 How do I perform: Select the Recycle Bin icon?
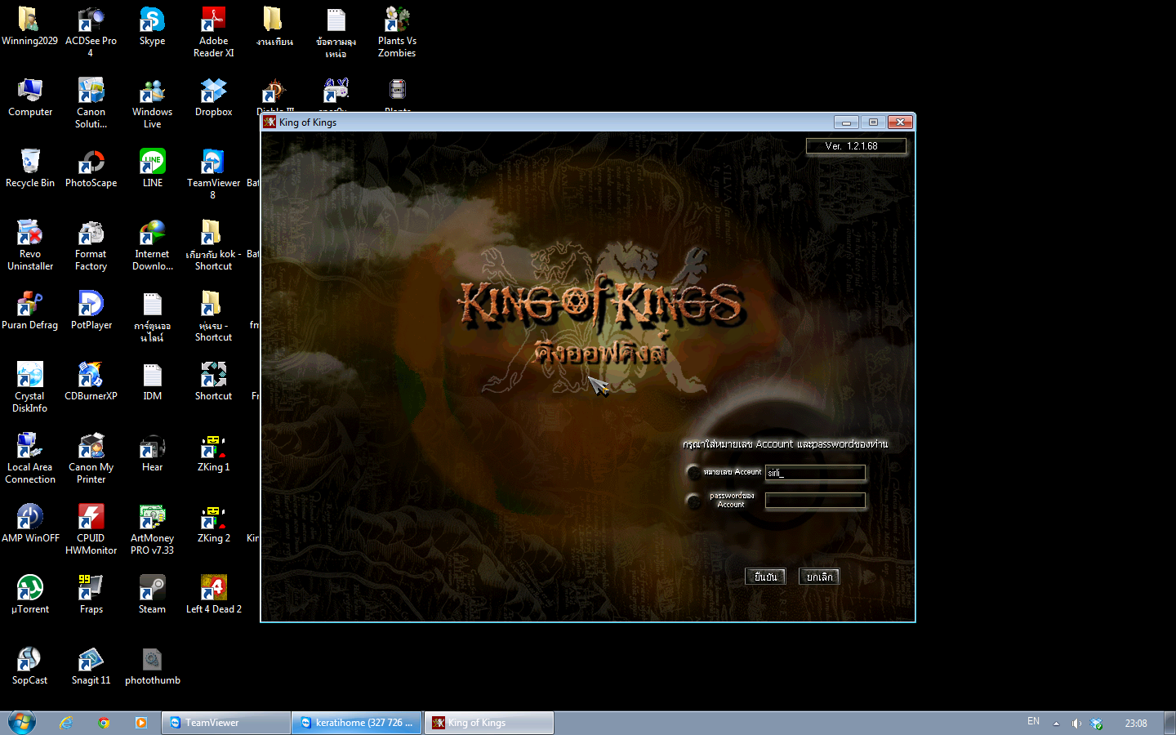click(29, 168)
